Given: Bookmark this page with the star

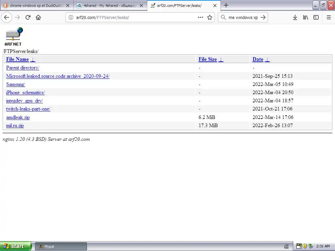Looking at the screenshot, I should (210, 17).
